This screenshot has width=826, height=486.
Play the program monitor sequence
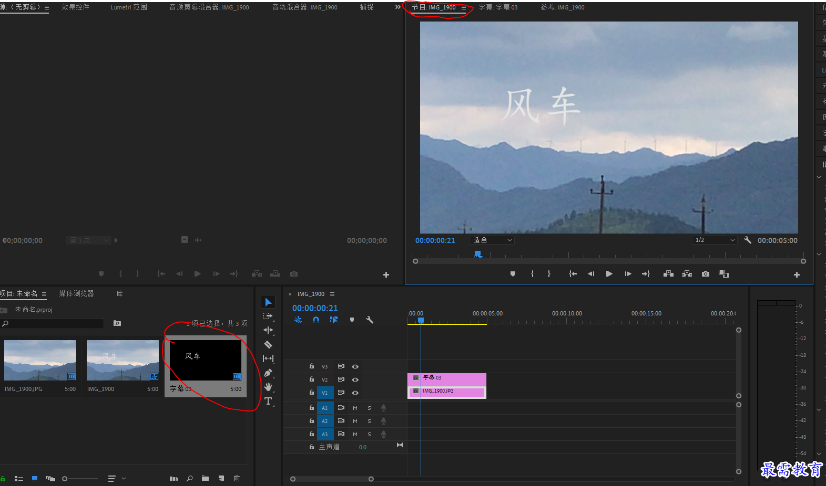pos(609,274)
